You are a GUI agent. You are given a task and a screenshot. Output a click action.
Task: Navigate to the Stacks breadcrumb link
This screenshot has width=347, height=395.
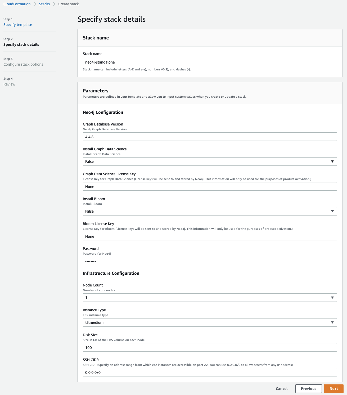pos(44,4)
